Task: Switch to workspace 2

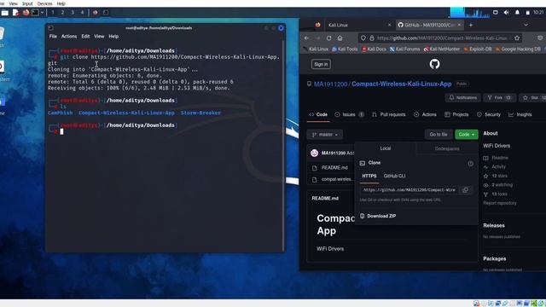Action: pyautogui.click(x=62, y=13)
